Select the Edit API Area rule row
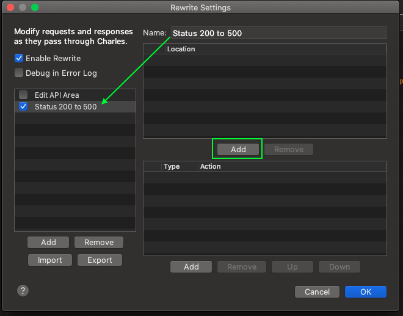This screenshot has width=403, height=316. pos(75,95)
